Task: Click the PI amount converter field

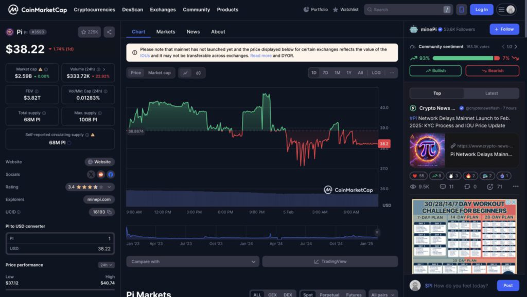Action: (60, 238)
